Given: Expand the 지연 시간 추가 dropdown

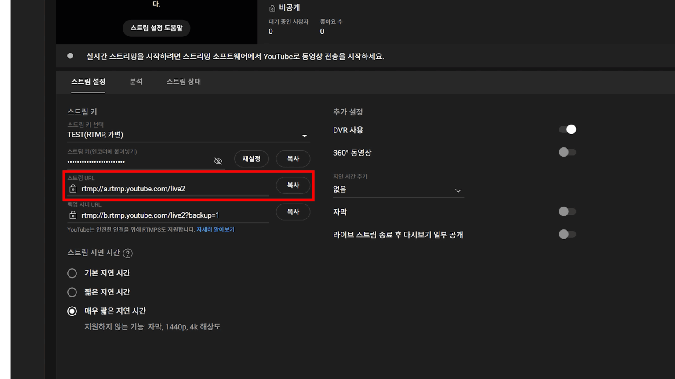Looking at the screenshot, I should tap(458, 190).
